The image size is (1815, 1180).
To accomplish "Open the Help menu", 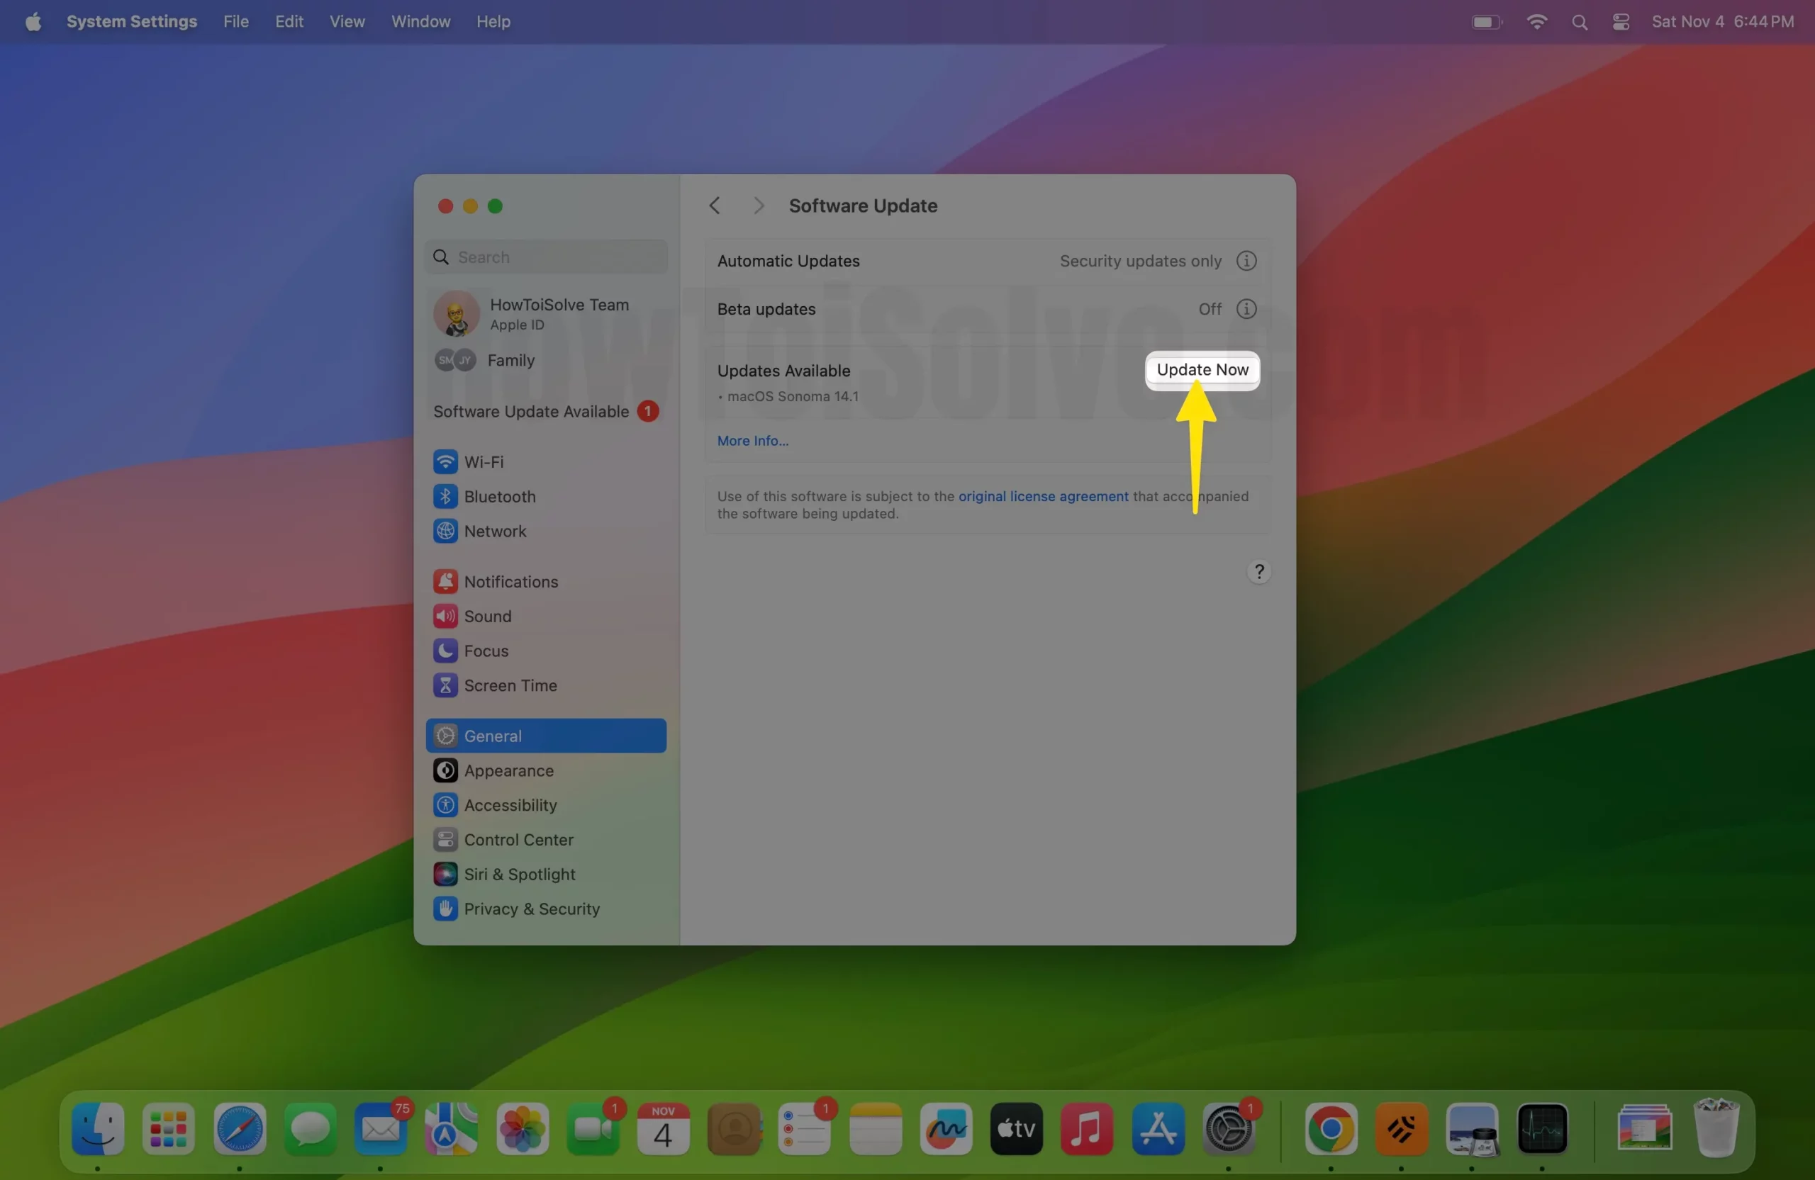I will coord(493,21).
